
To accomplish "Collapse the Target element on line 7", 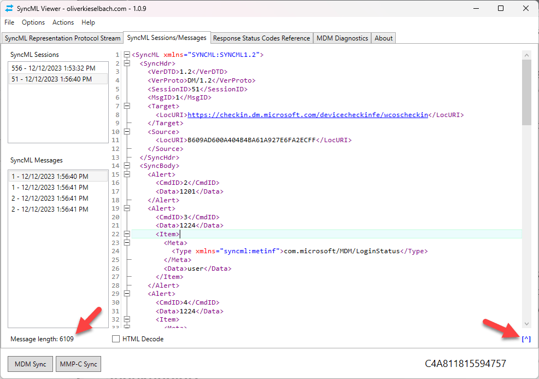I will (126, 106).
